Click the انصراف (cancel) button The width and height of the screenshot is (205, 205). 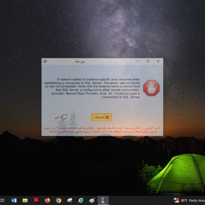pos(101,117)
